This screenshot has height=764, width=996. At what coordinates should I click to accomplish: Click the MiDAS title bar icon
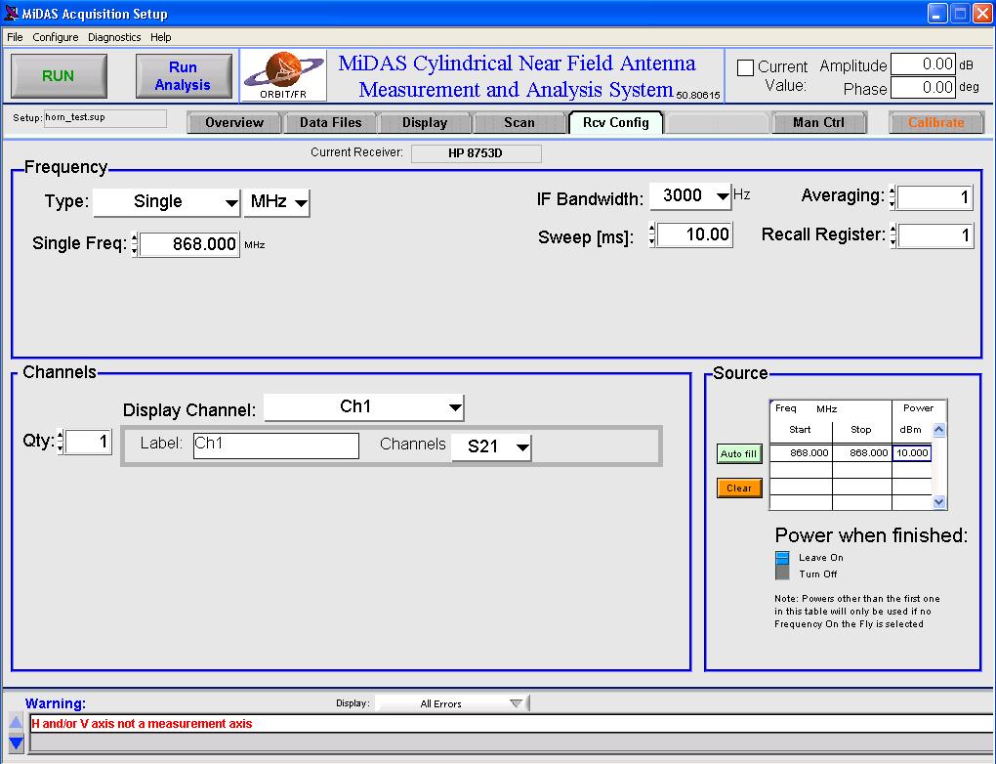point(11,13)
